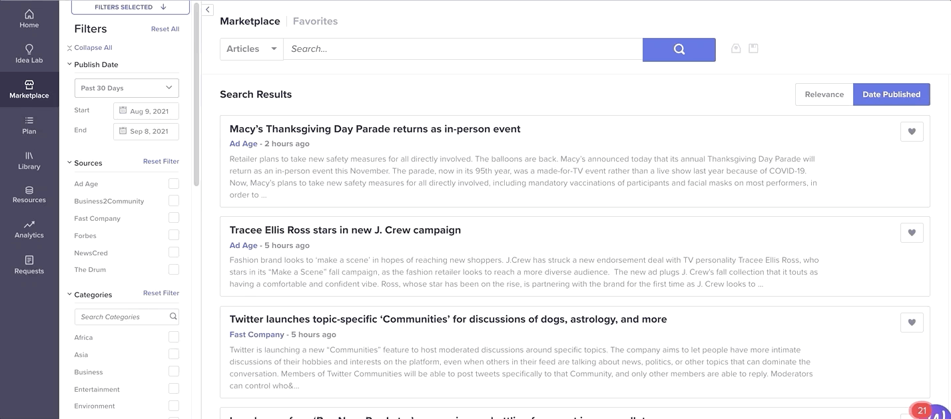
Task: Click the save icon beside the search bar
Action: coord(754,49)
